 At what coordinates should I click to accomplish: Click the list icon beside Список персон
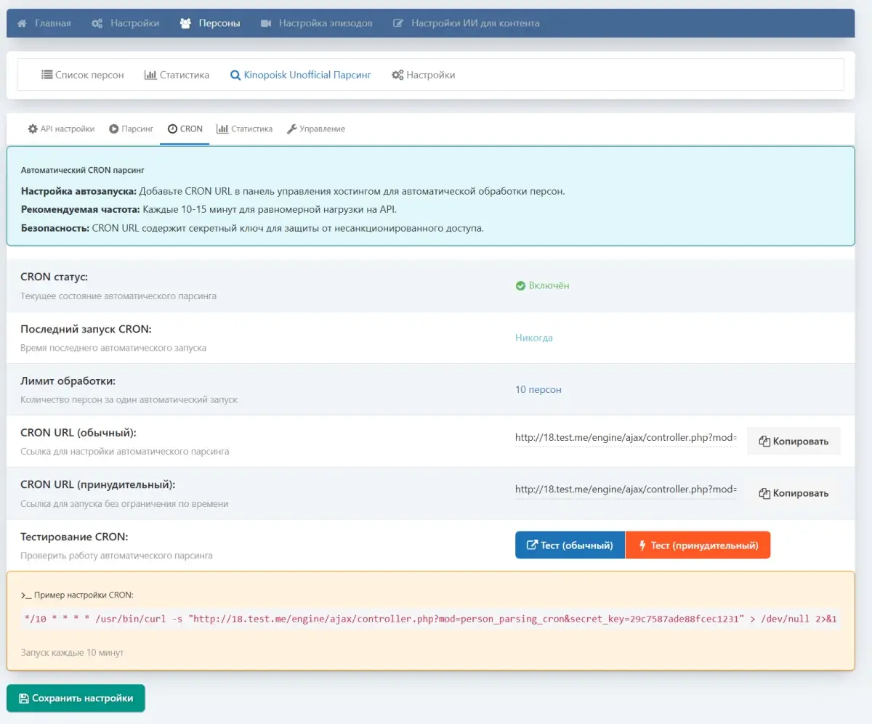tap(47, 75)
